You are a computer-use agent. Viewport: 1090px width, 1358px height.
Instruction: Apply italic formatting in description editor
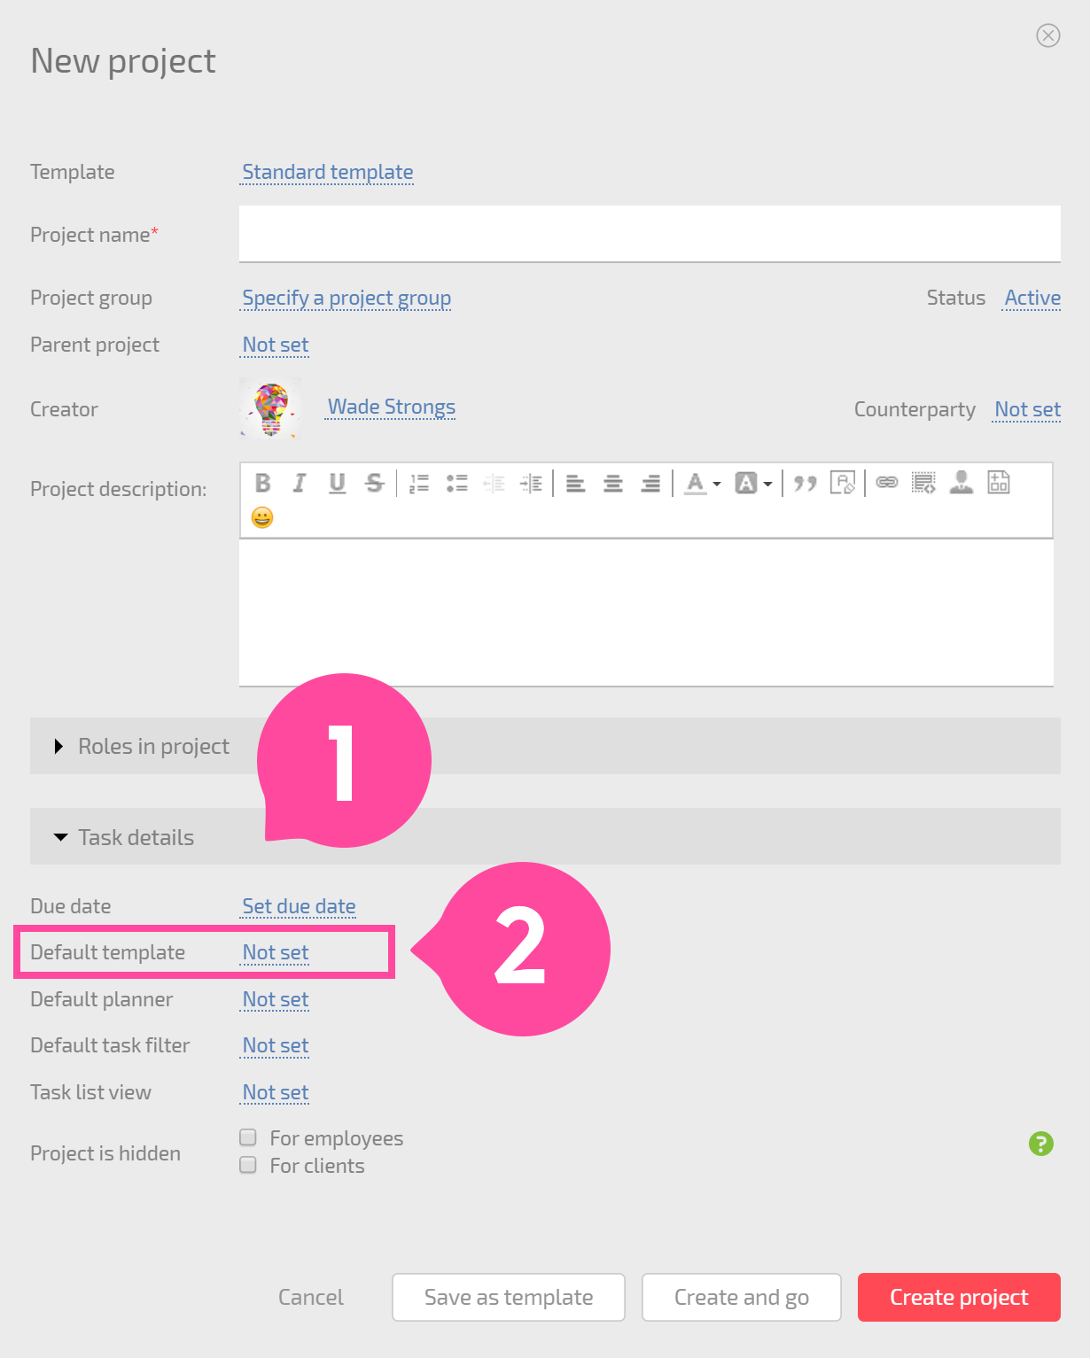click(300, 483)
